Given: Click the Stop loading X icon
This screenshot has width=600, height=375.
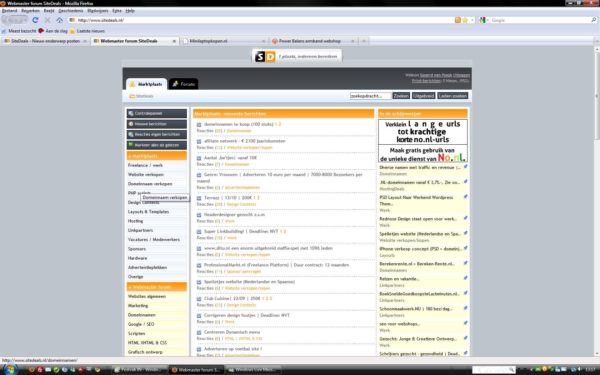Looking at the screenshot, I should pyautogui.click(x=47, y=20).
